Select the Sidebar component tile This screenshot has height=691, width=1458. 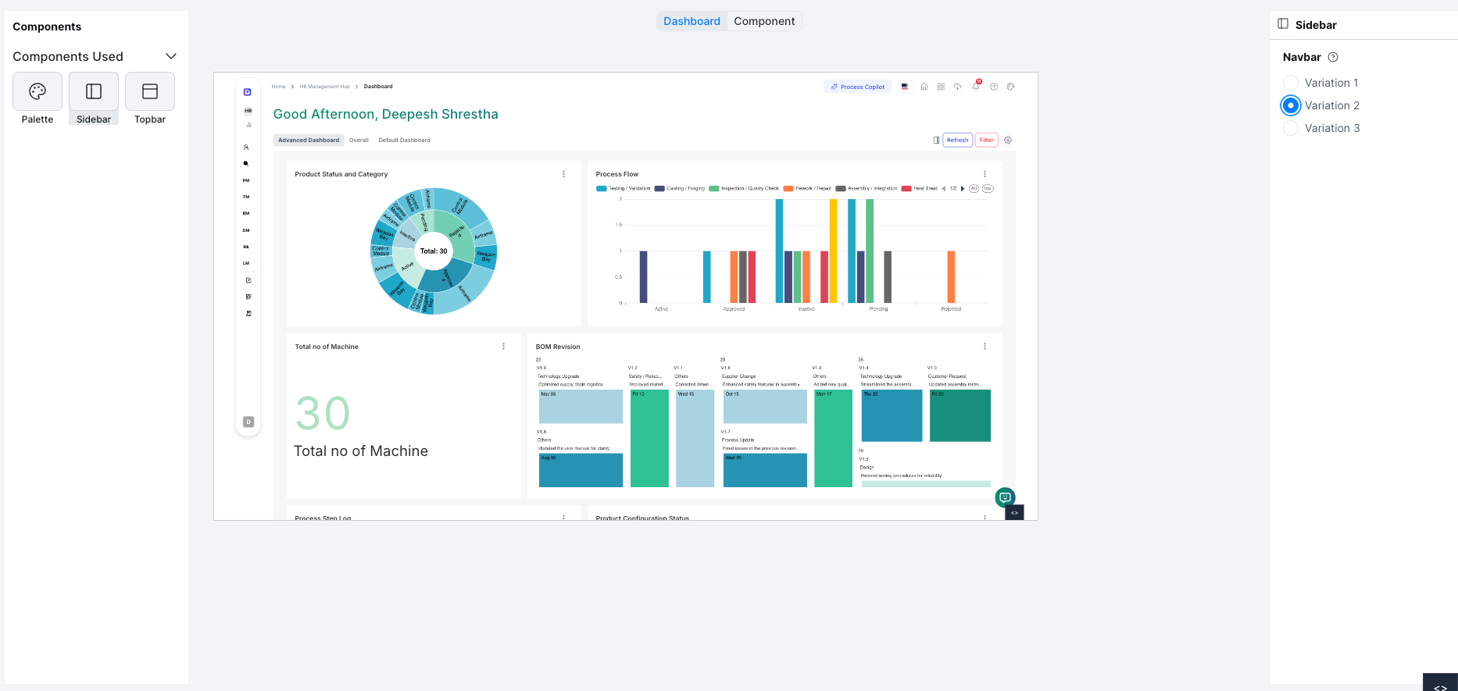click(94, 98)
